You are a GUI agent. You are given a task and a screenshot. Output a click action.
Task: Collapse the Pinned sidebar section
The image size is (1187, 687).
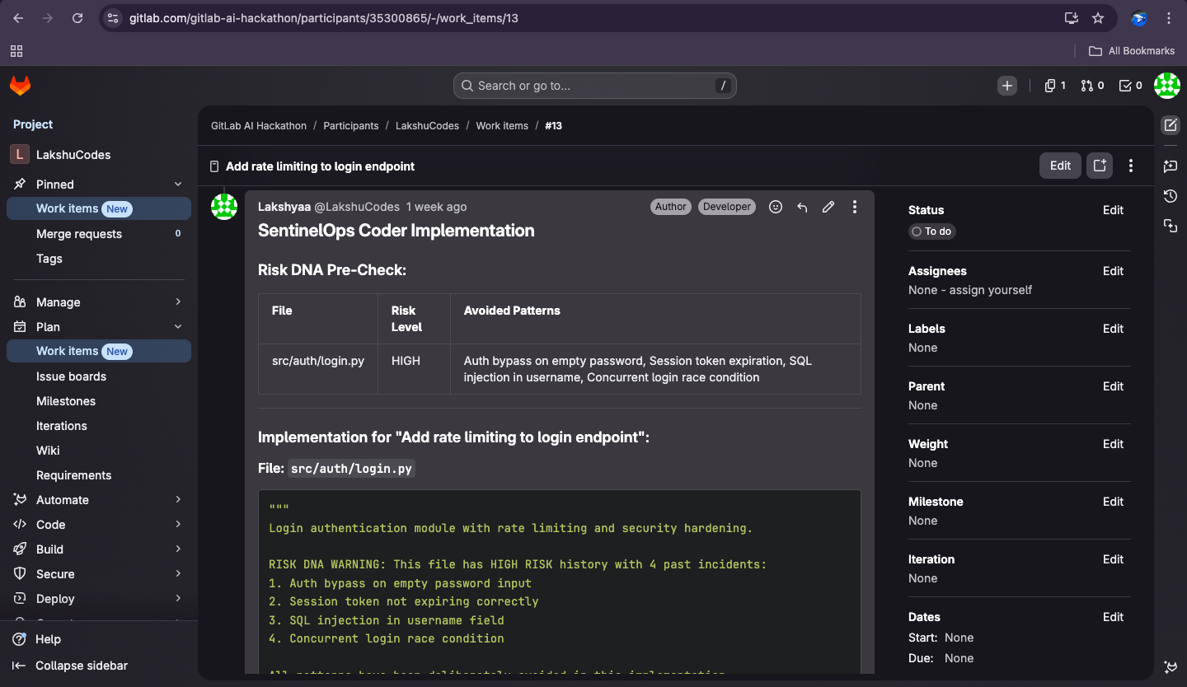tap(178, 185)
